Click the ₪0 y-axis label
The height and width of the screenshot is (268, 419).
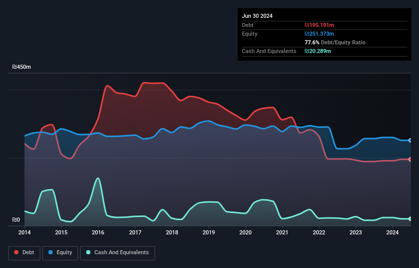point(16,220)
